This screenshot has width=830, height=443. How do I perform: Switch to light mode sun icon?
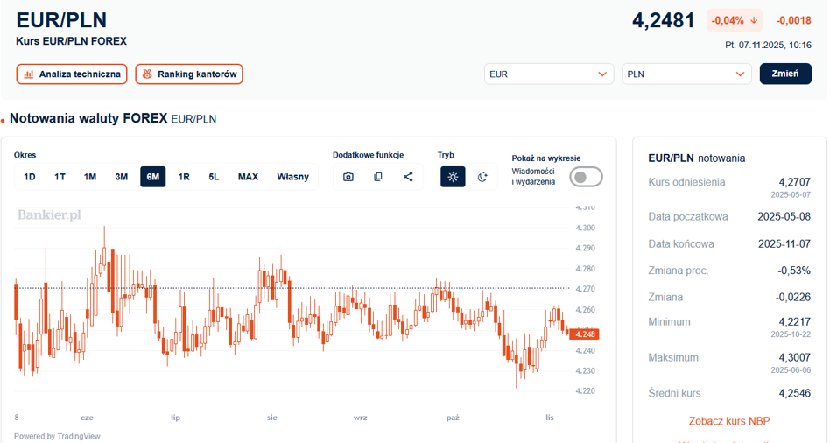453,177
